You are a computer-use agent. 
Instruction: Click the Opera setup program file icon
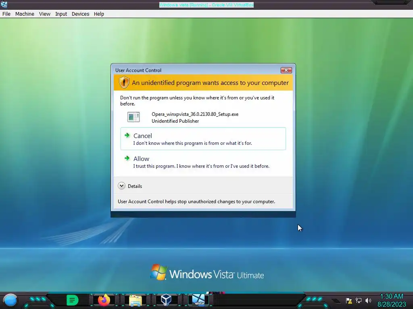pos(133,117)
